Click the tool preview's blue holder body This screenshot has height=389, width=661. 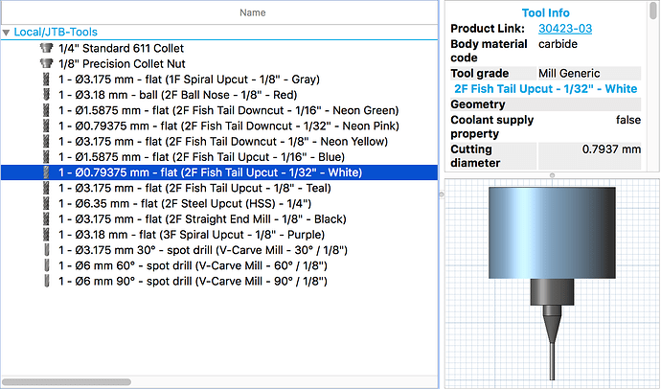pos(552,233)
